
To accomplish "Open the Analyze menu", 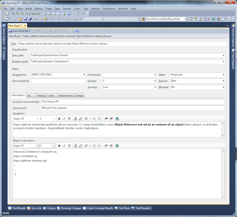I will (x=95, y=9).
